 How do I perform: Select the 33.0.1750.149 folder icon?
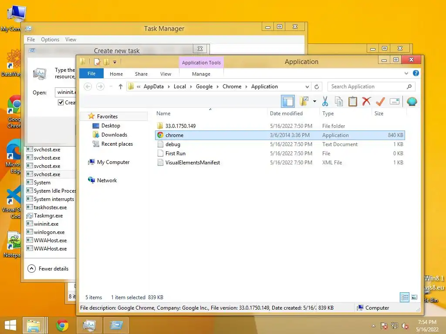tap(160, 126)
